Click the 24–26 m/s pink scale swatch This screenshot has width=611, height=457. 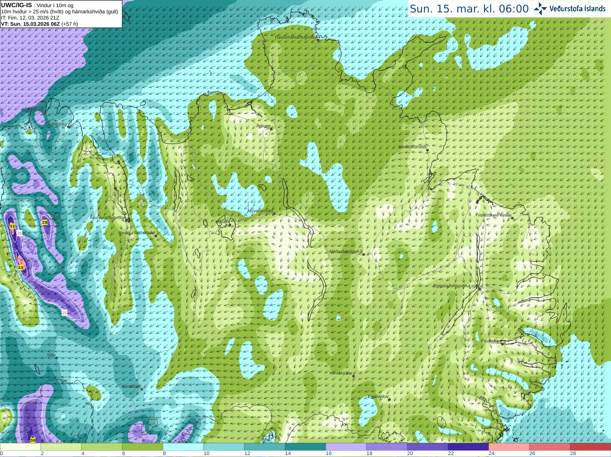509,447
